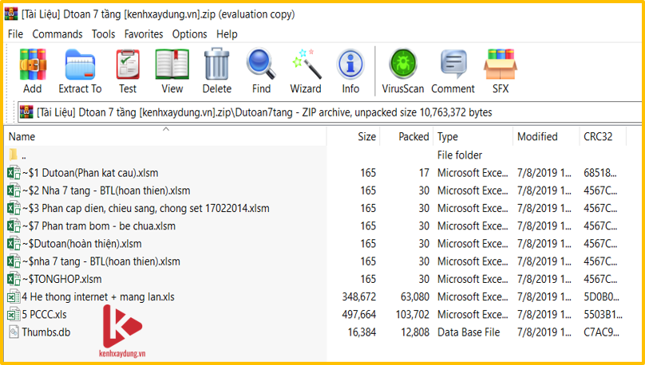Click the Add archive toolbar icon

[x=33, y=70]
